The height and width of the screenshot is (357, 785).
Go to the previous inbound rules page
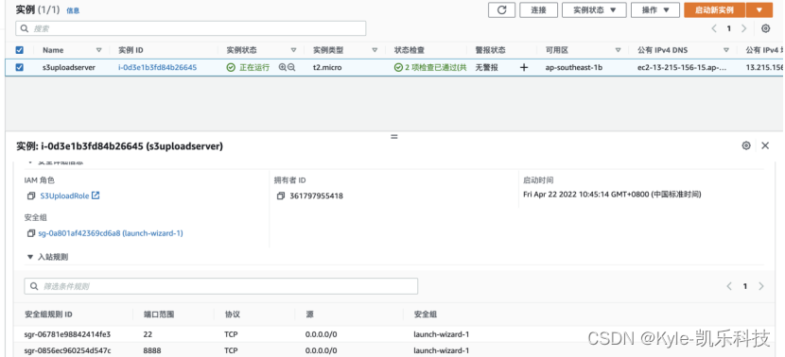(729, 286)
